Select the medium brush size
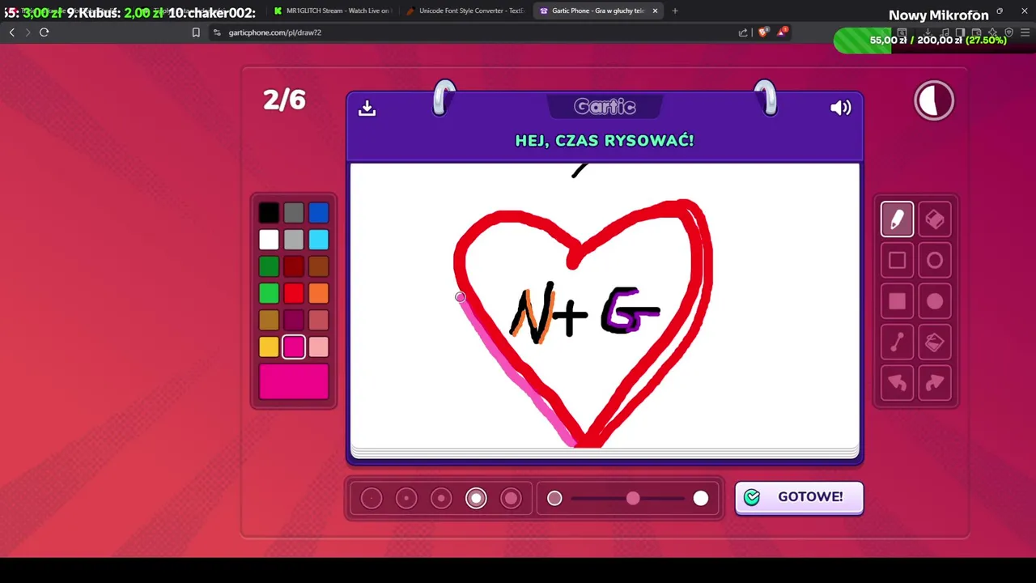The image size is (1036, 583). [x=441, y=498]
